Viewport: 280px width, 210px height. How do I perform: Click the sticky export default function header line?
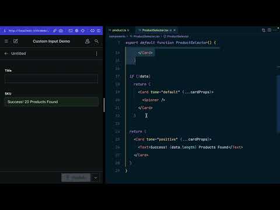click(170, 43)
